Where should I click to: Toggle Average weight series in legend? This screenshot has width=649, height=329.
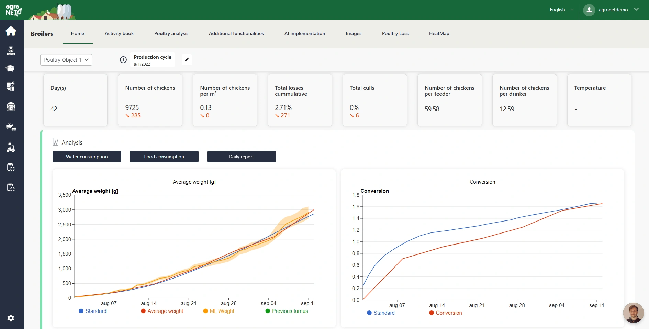point(162,311)
